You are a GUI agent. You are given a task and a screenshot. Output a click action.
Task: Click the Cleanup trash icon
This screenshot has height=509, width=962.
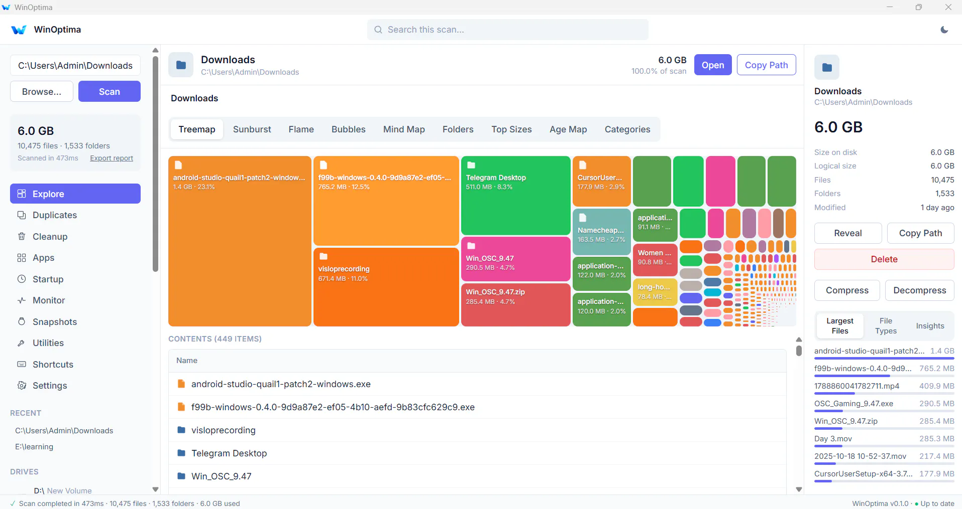22,236
